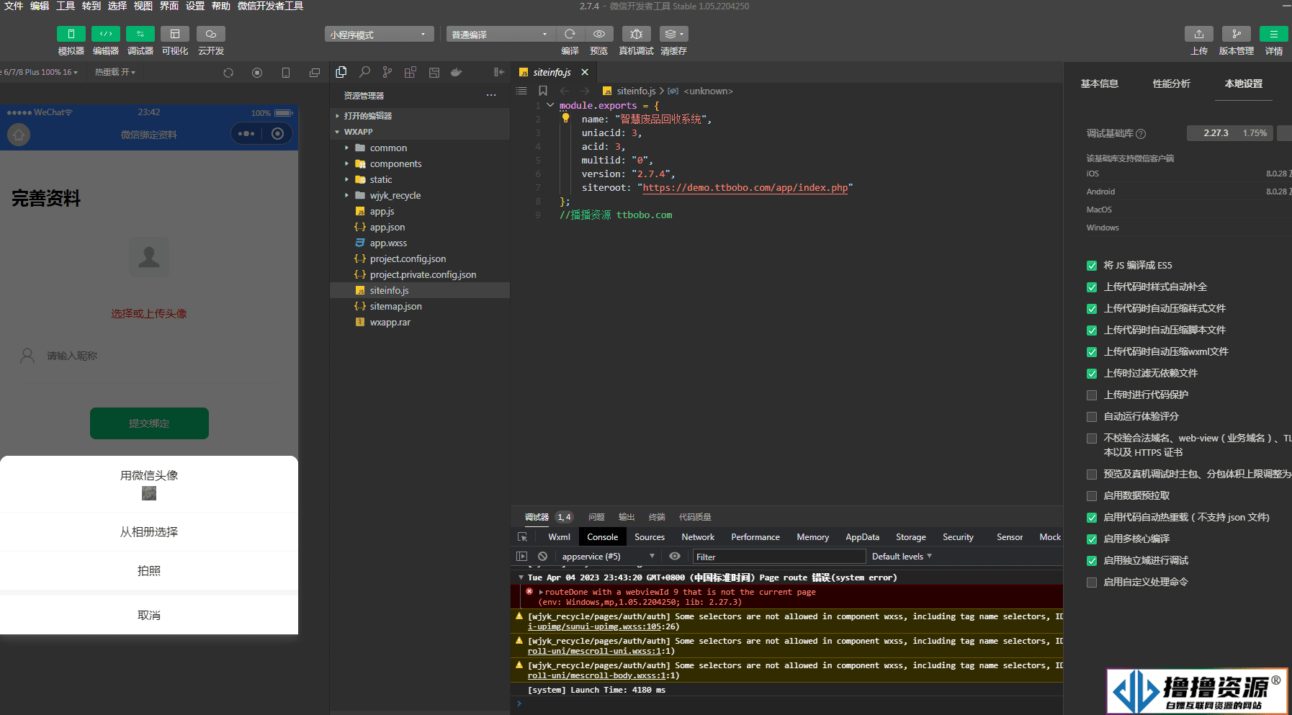Refresh the simulator view
Screen dimensions: 1292x715
[228, 73]
